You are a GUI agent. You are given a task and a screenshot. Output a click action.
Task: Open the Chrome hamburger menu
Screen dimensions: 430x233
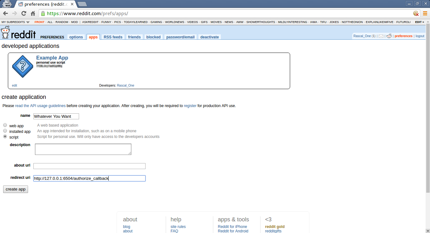(x=425, y=14)
